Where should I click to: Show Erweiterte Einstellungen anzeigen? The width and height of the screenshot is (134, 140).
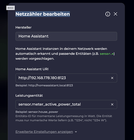click(x=44, y=132)
